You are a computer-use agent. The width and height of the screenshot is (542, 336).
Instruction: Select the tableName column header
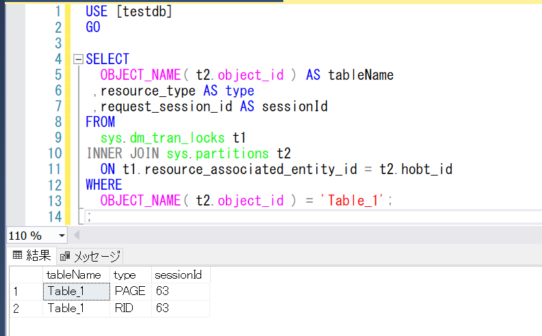point(76,275)
